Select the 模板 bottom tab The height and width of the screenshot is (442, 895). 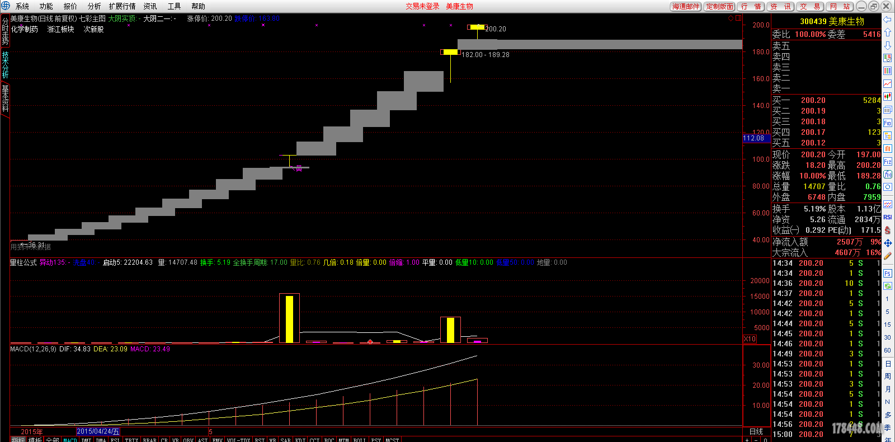(35, 440)
